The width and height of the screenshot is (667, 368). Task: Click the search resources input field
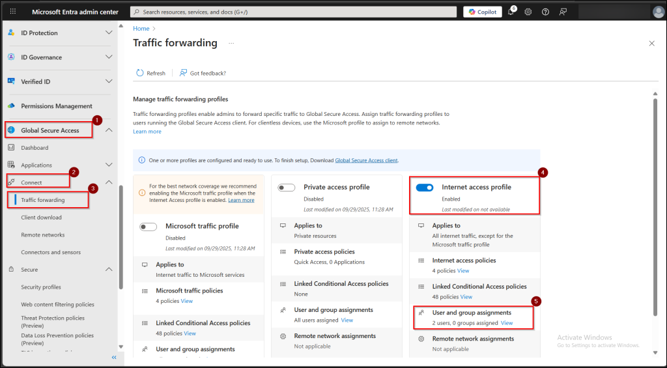pyautogui.click(x=293, y=12)
